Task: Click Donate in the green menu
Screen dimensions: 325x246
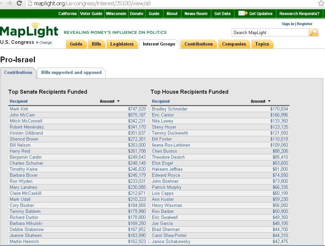Action: click(x=137, y=14)
